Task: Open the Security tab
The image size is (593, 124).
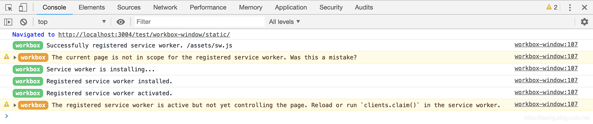Action: point(331,7)
